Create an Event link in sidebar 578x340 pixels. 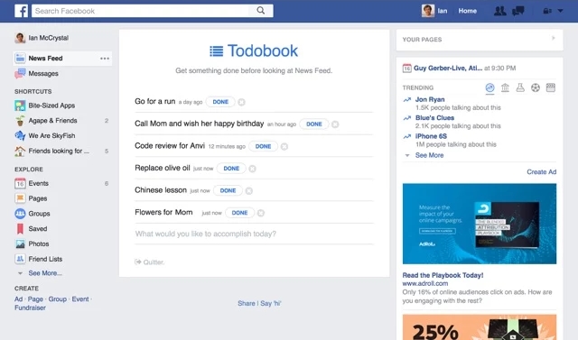(x=80, y=299)
